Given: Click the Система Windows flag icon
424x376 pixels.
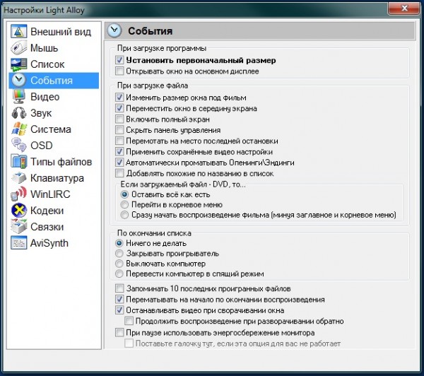Looking at the screenshot, I should tap(18, 129).
